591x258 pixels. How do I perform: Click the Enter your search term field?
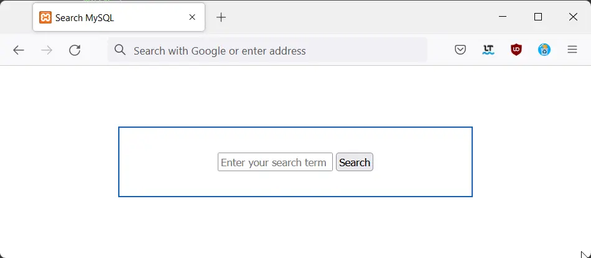point(275,162)
